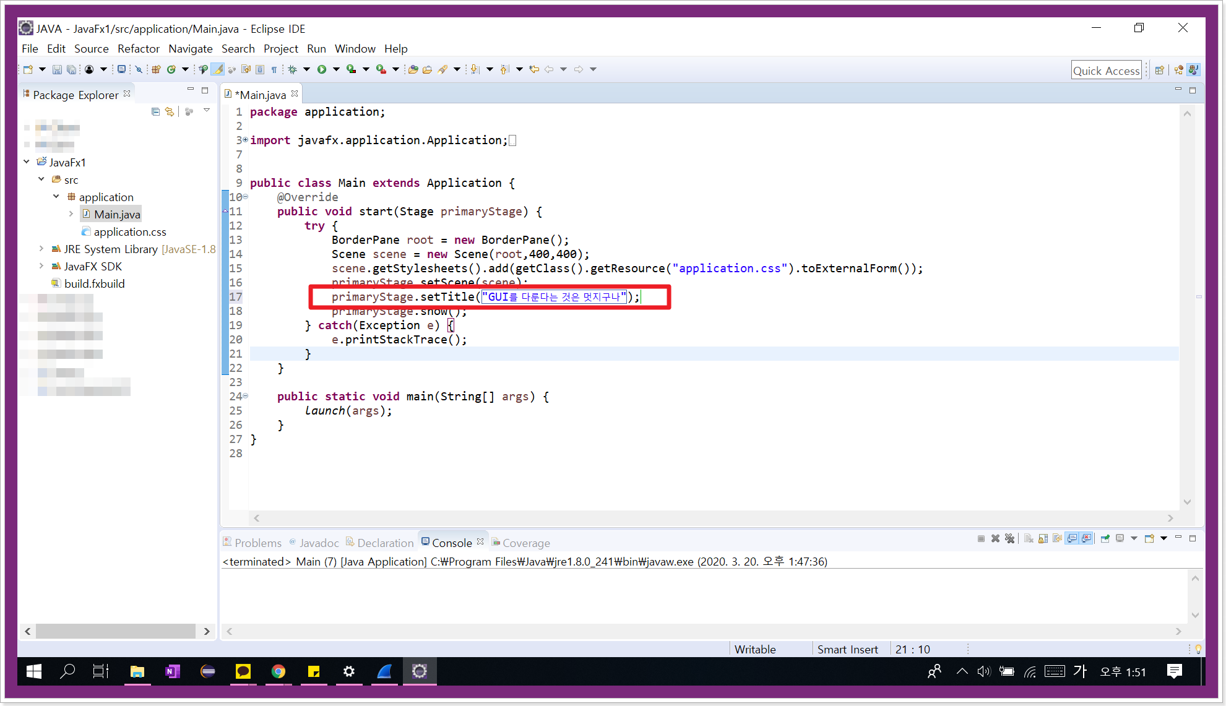Toggle Mark Occurrences highlighter icon

217,69
